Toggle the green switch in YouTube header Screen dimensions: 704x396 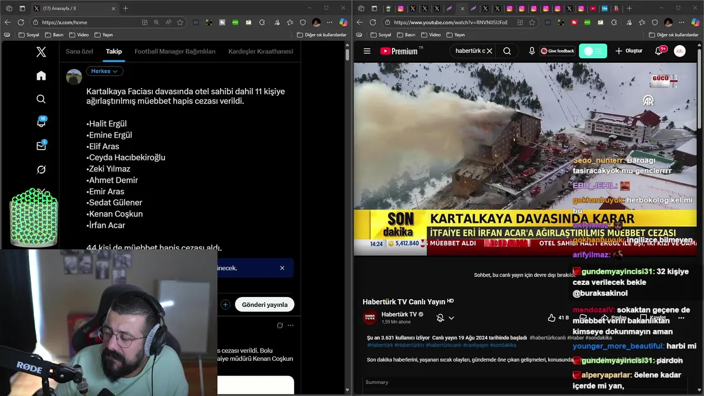tap(593, 51)
